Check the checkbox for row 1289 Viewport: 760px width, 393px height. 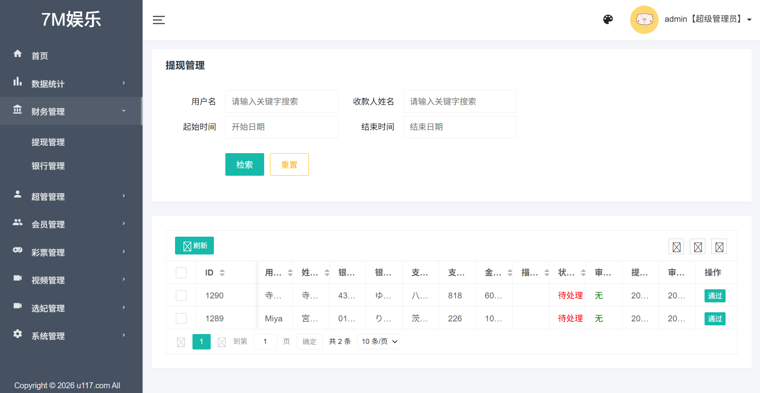click(x=181, y=319)
